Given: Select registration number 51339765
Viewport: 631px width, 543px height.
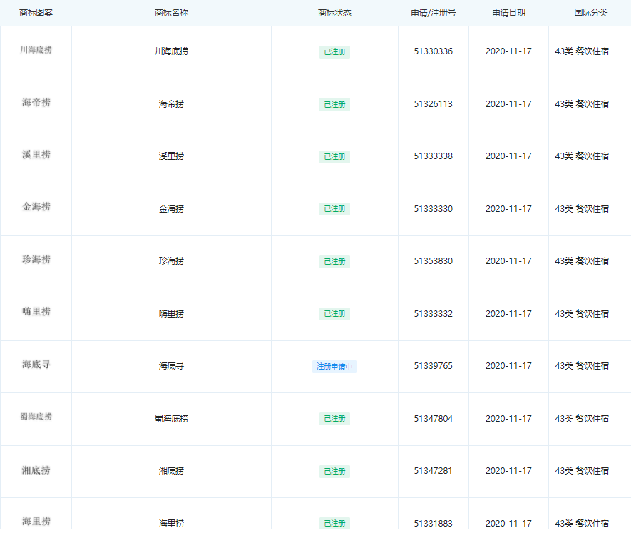Looking at the screenshot, I should click(434, 366).
